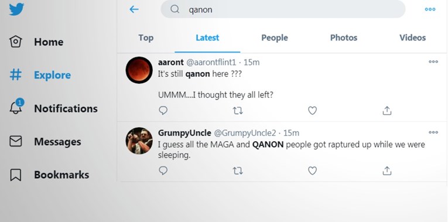
Task: Click the Twitter bird logo
Action: coord(16,9)
